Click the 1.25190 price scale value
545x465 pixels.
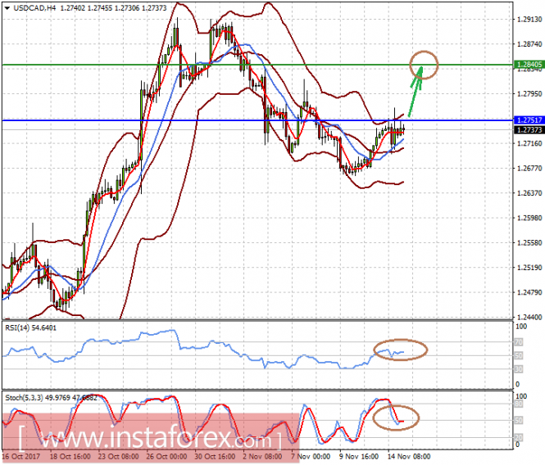click(x=529, y=268)
